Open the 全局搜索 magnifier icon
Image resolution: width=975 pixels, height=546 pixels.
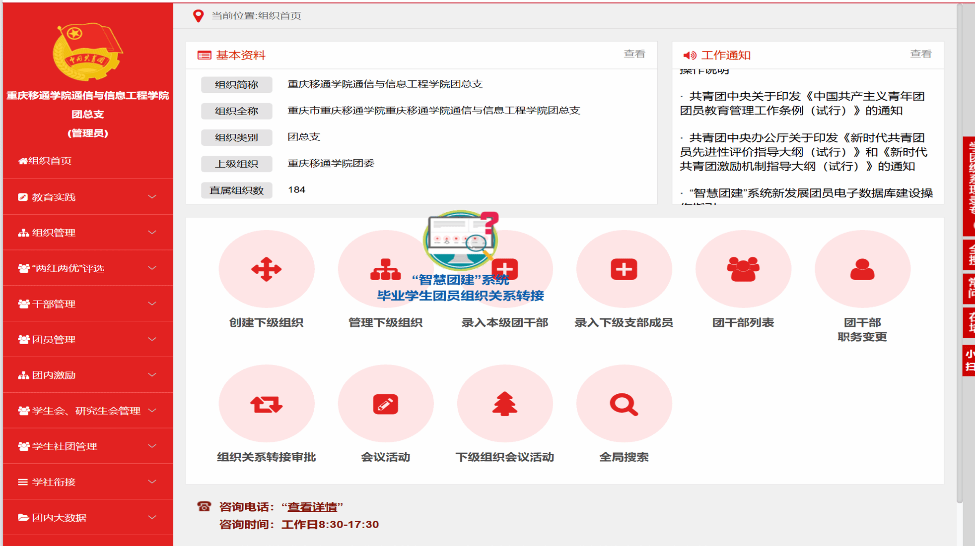click(x=624, y=404)
